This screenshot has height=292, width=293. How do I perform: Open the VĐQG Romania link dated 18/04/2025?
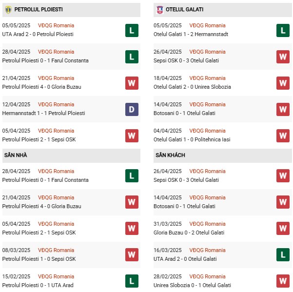207,78
